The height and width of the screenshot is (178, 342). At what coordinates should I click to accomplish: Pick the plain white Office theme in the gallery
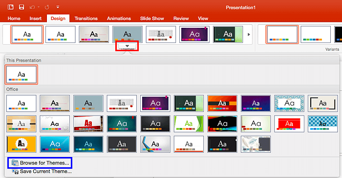tap(21, 103)
